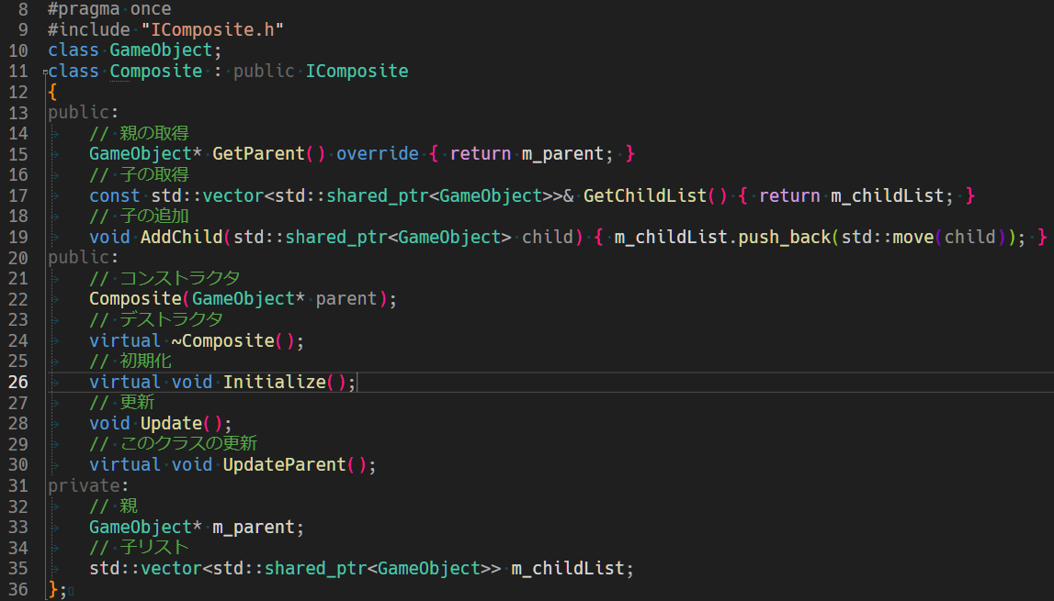The width and height of the screenshot is (1054, 601).
Task: Click the private: access specifier
Action: coord(84,485)
